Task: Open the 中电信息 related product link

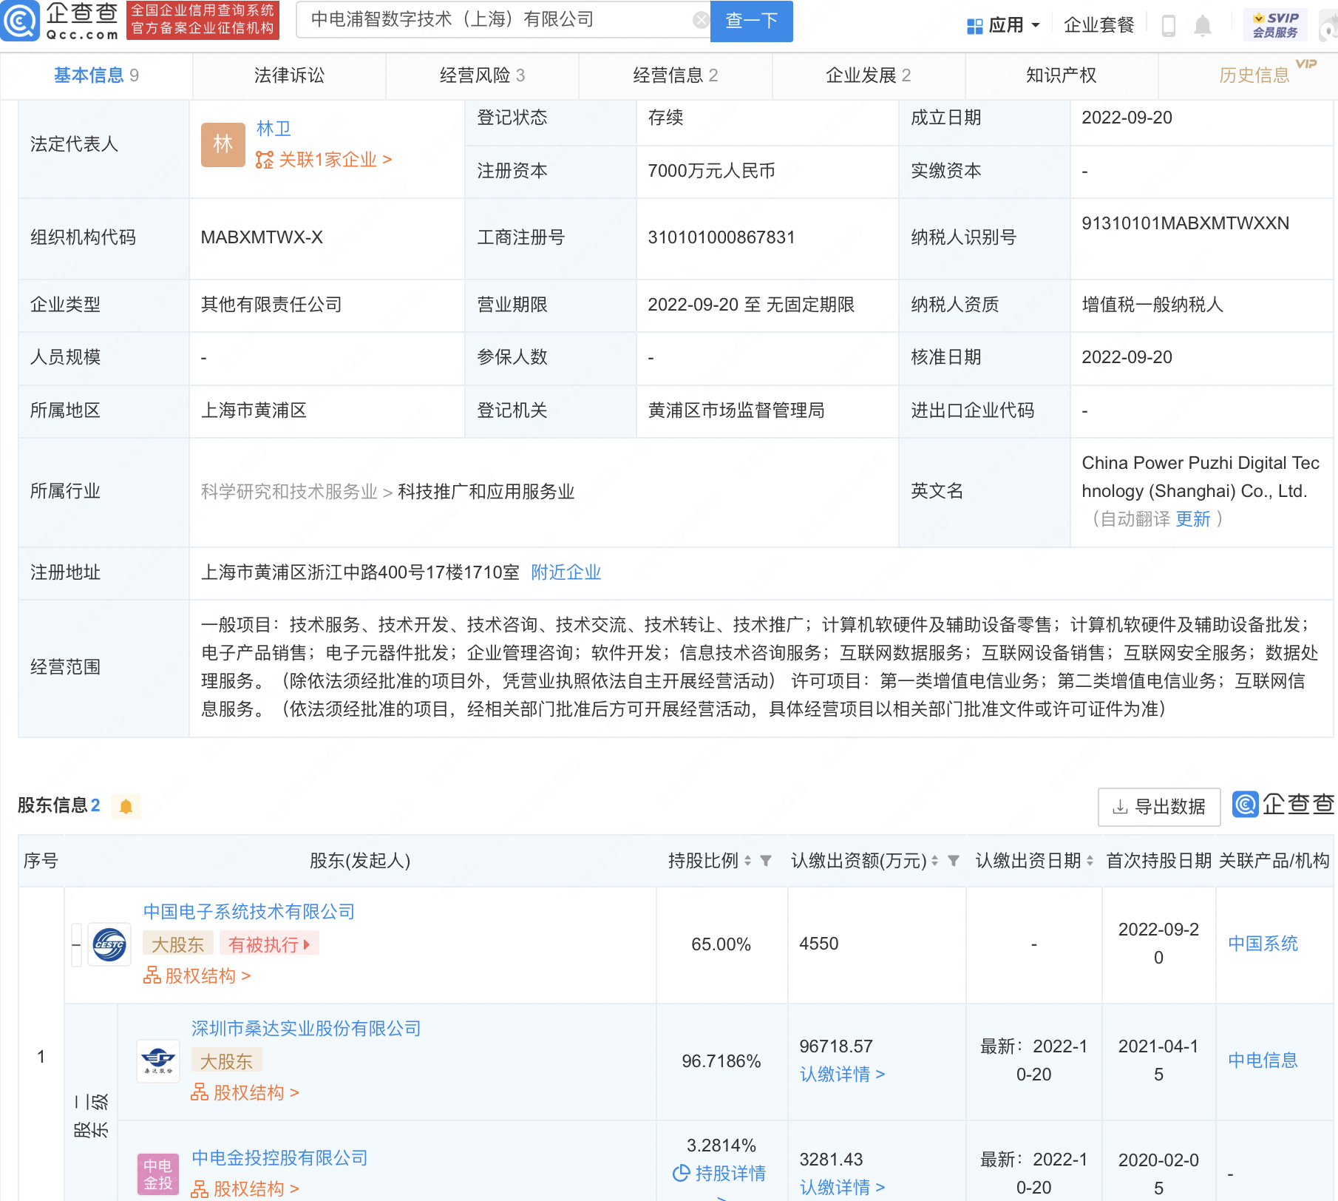Action: tap(1263, 1060)
